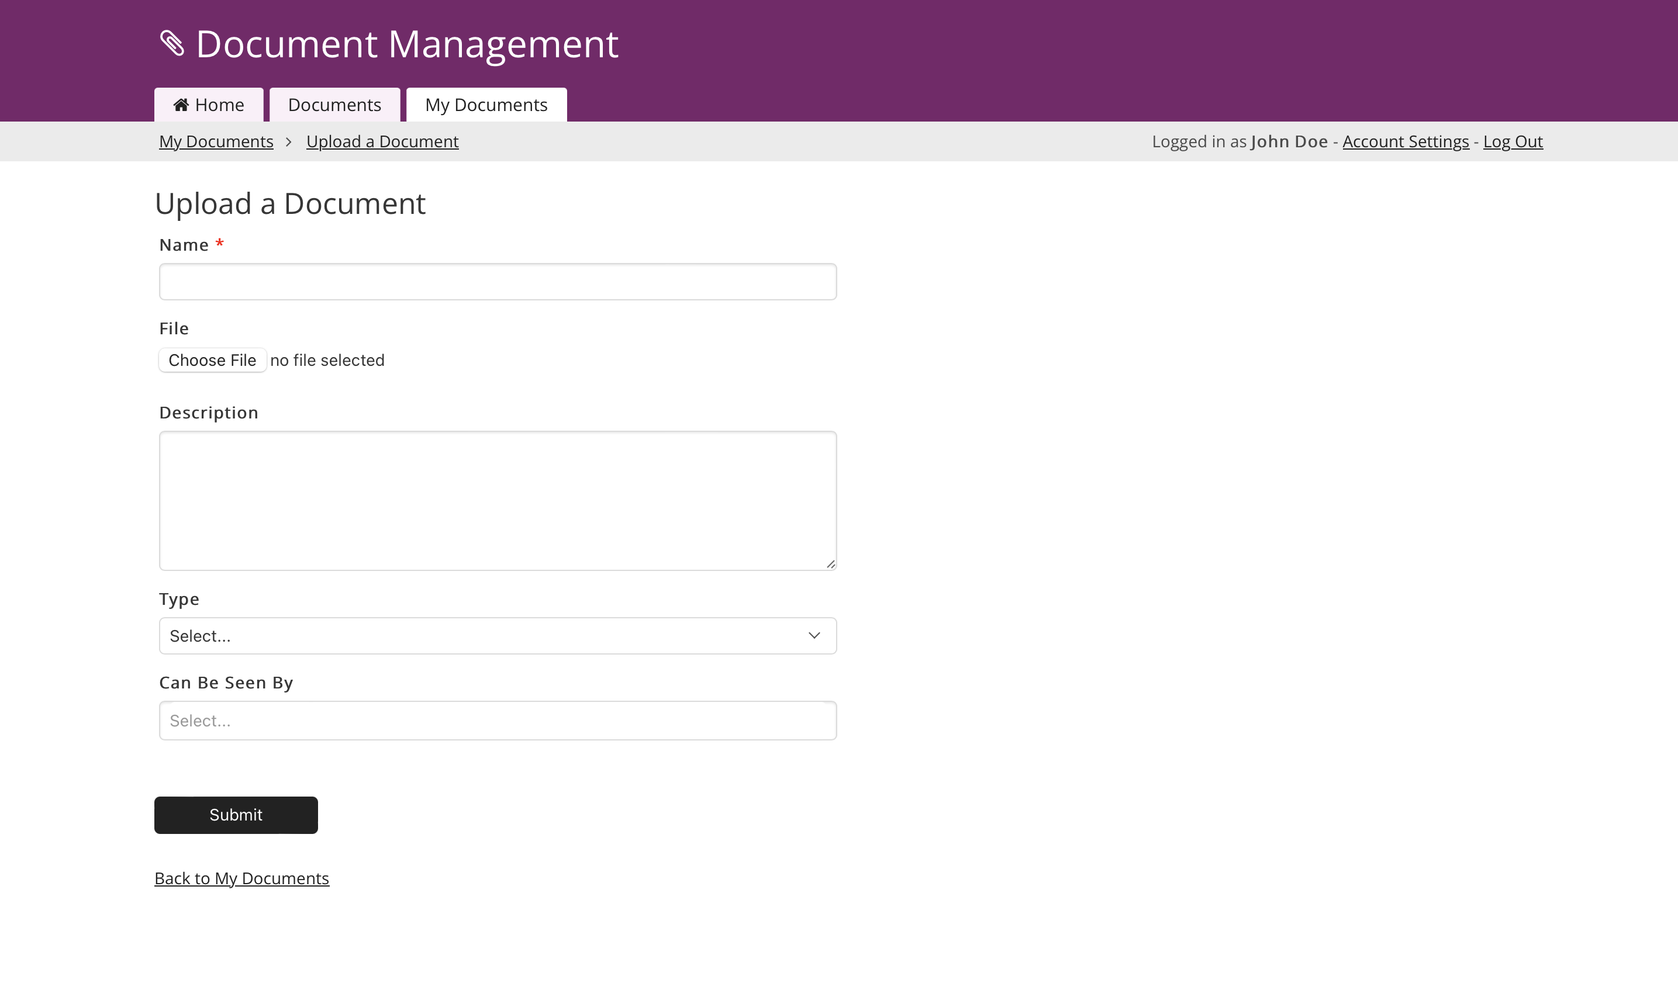Screen dimensions: 1678x990
Task: Click the Upload a Document breadcrumb link
Action: (382, 141)
